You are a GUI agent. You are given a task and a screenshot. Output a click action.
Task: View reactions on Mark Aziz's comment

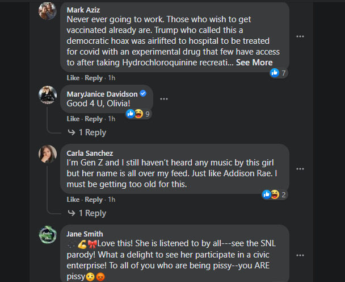click(279, 73)
